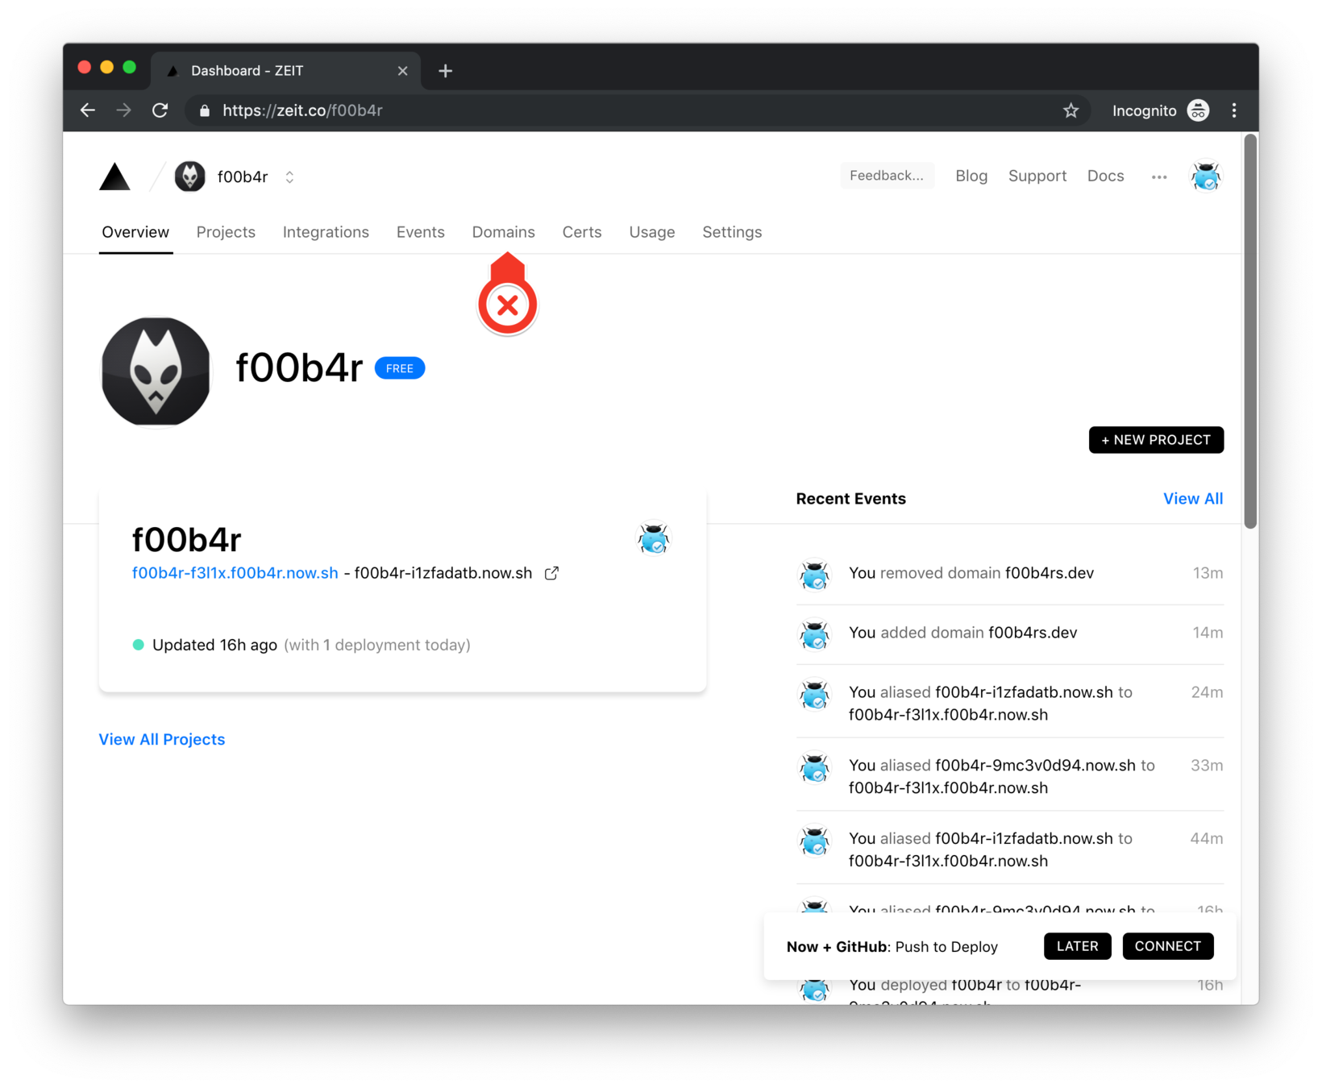
Task: Select the f00b4r-9mc3v0d94.now.sh alias event at 33m
Action: point(1009,775)
